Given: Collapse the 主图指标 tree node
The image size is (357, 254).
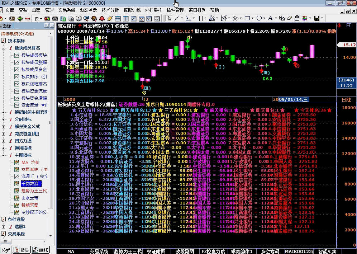Looking at the screenshot, I should (4, 155).
